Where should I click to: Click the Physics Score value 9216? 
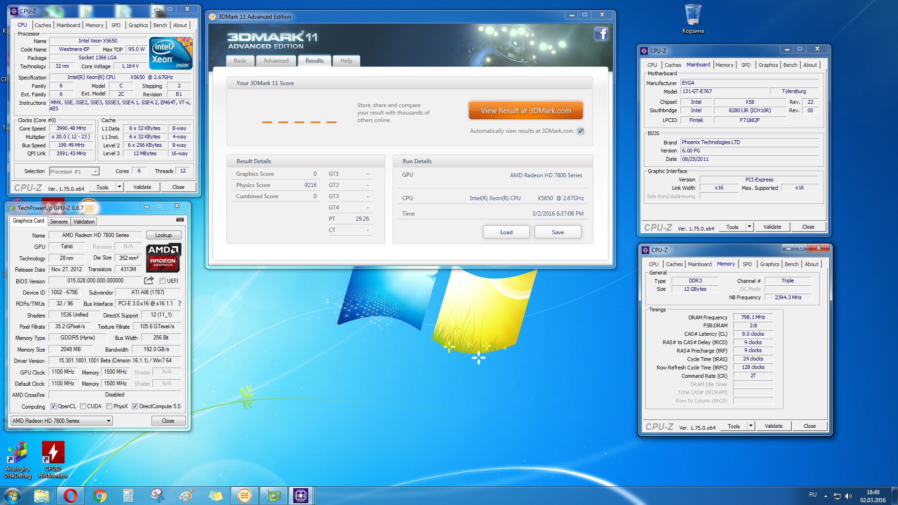coord(310,185)
